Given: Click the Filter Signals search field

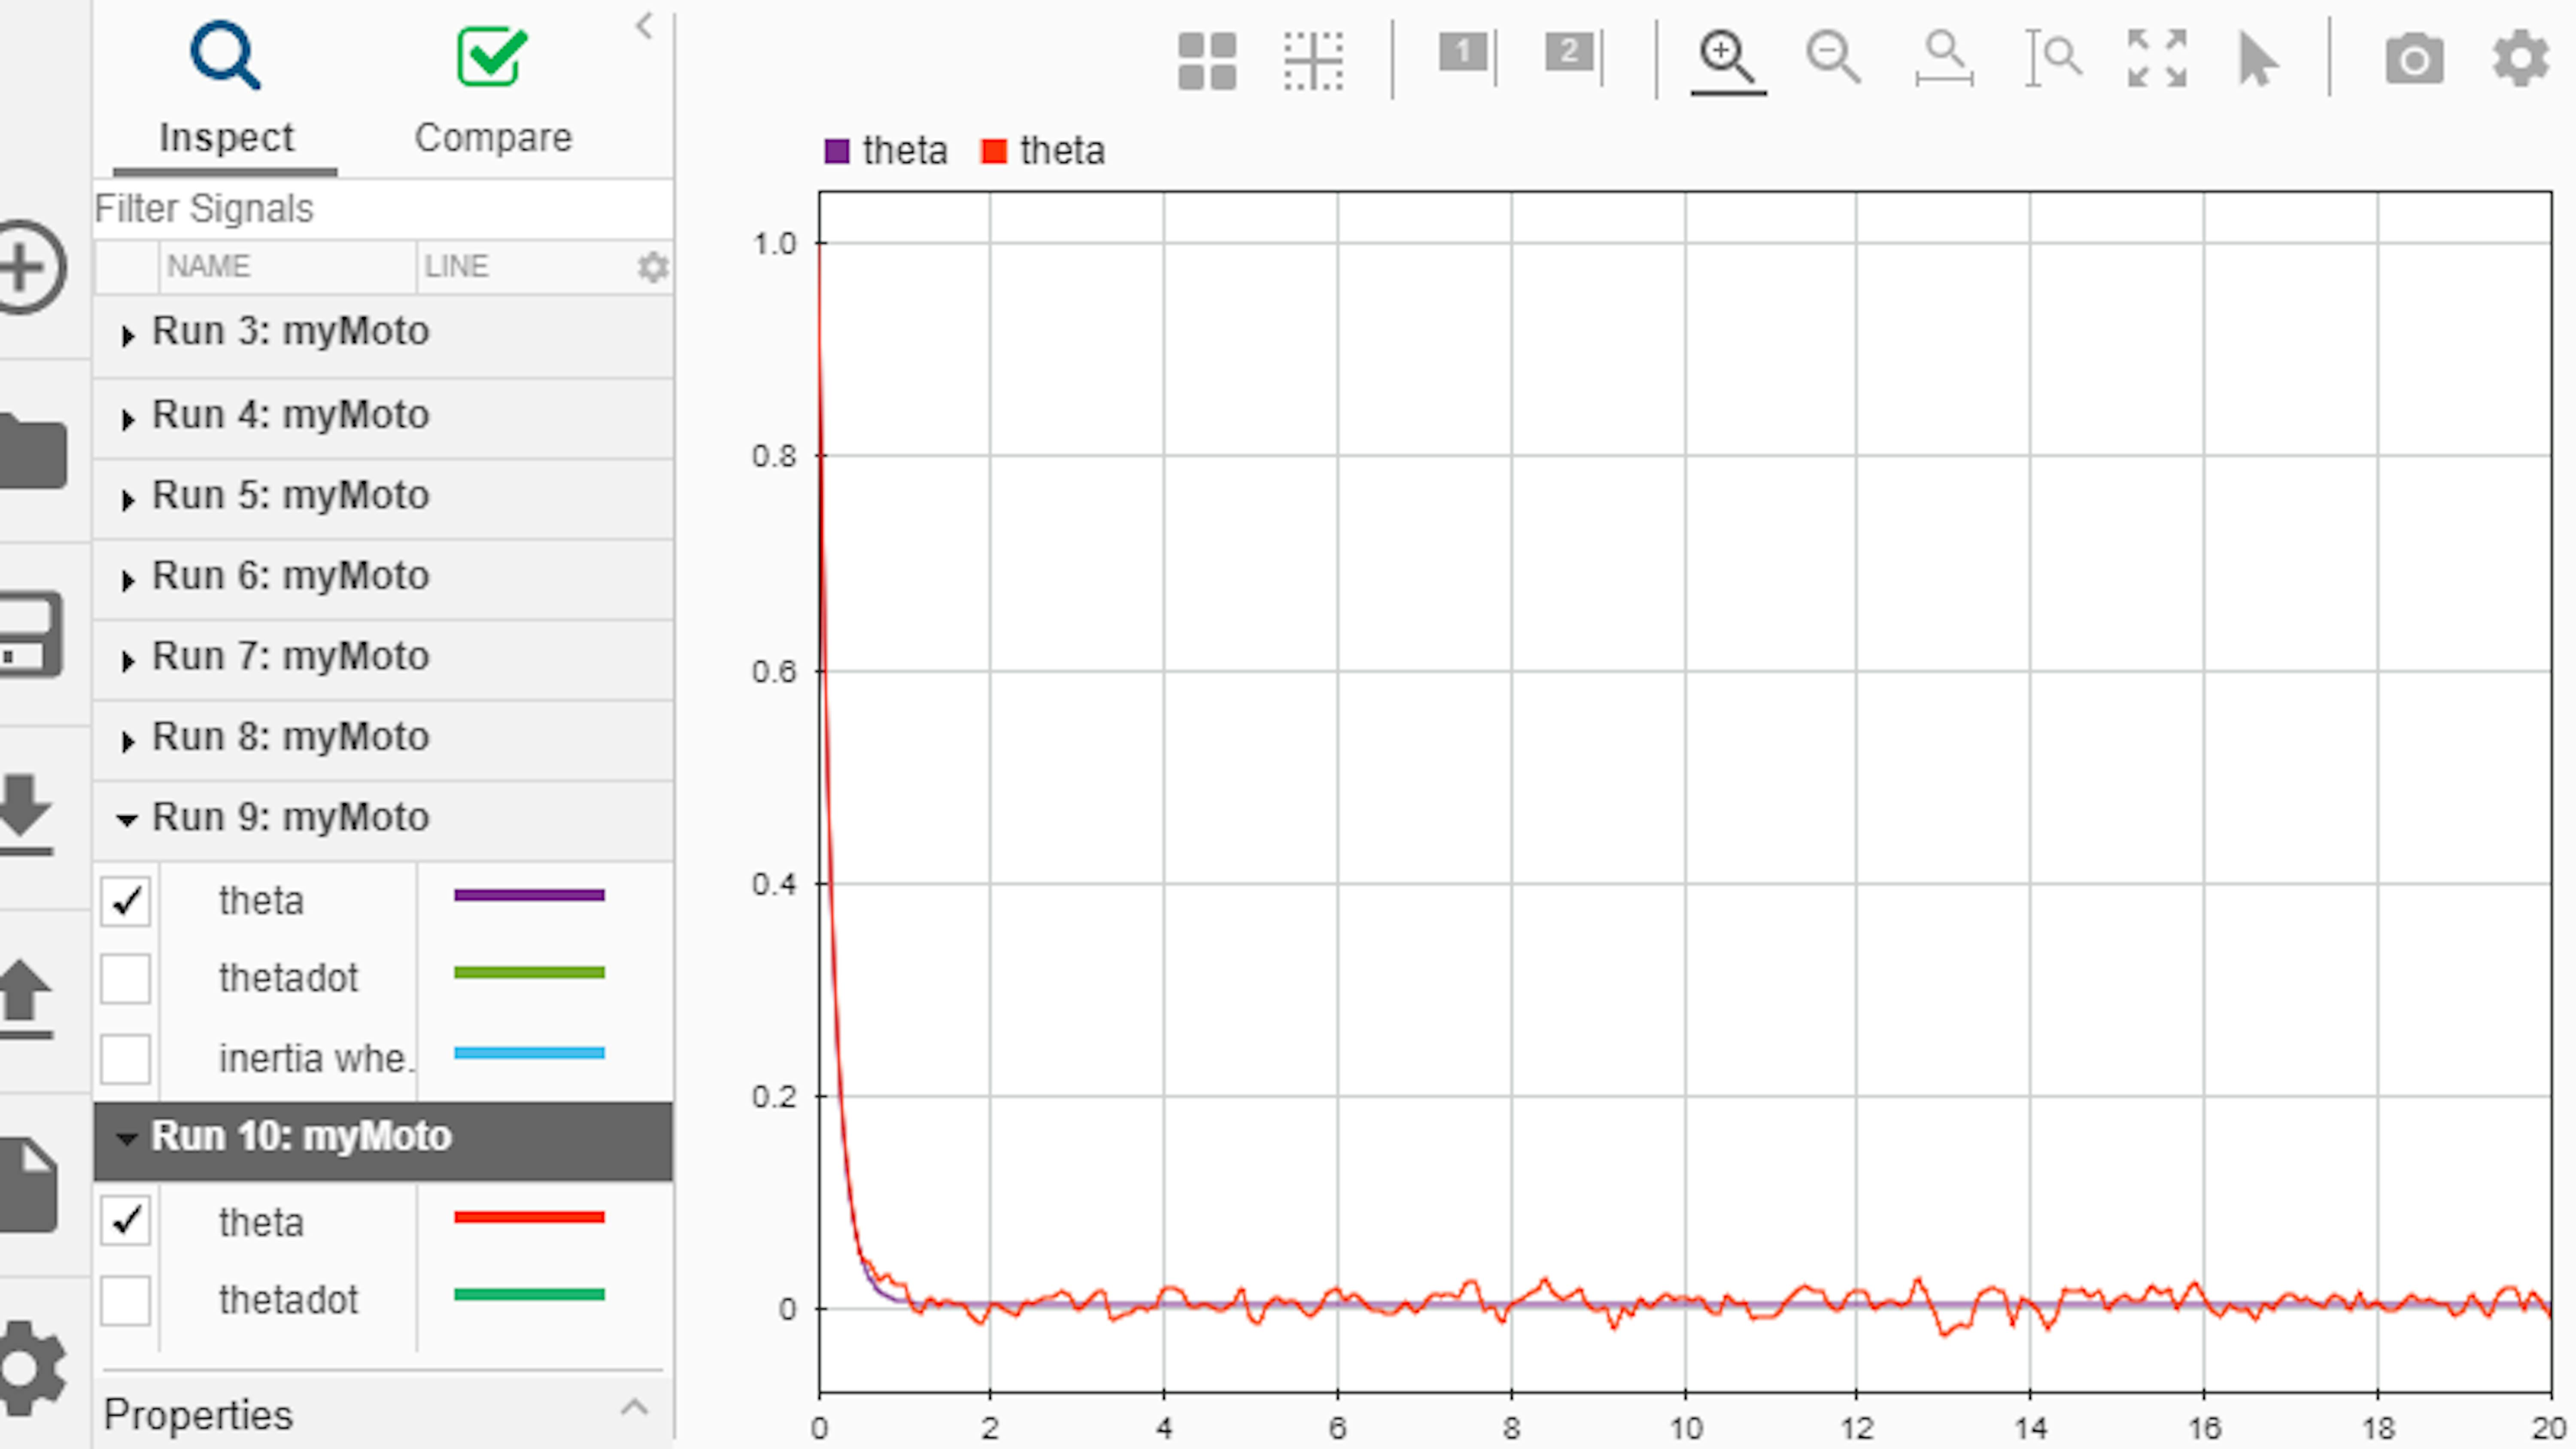Looking at the screenshot, I should pyautogui.click(x=382, y=209).
